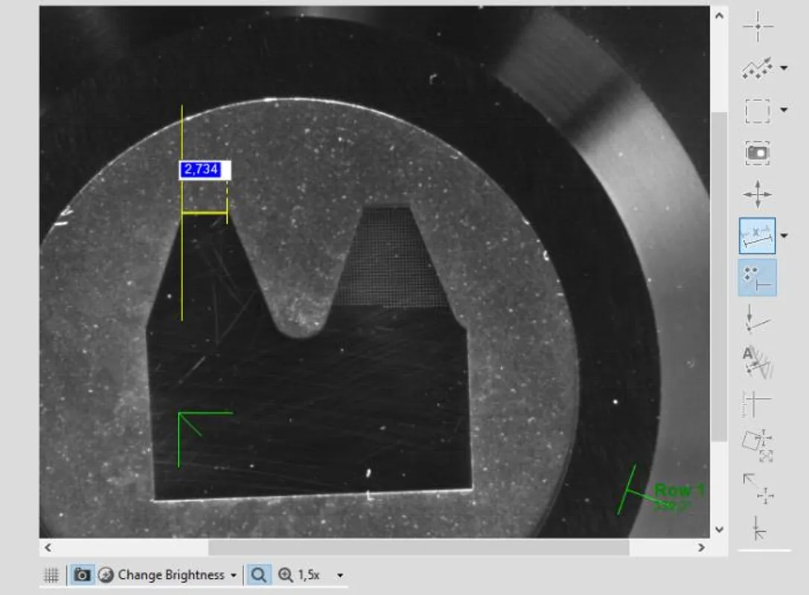Toggle the grid overlay icon
809x595 pixels.
[x=51, y=575]
